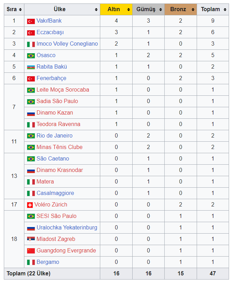Open the Eczacıbaşı team link
This screenshot has width=236, height=282.
point(50,32)
